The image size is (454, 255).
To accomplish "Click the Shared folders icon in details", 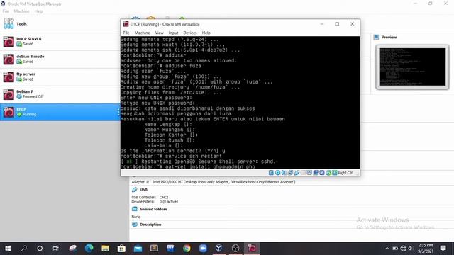I will 135,209.
